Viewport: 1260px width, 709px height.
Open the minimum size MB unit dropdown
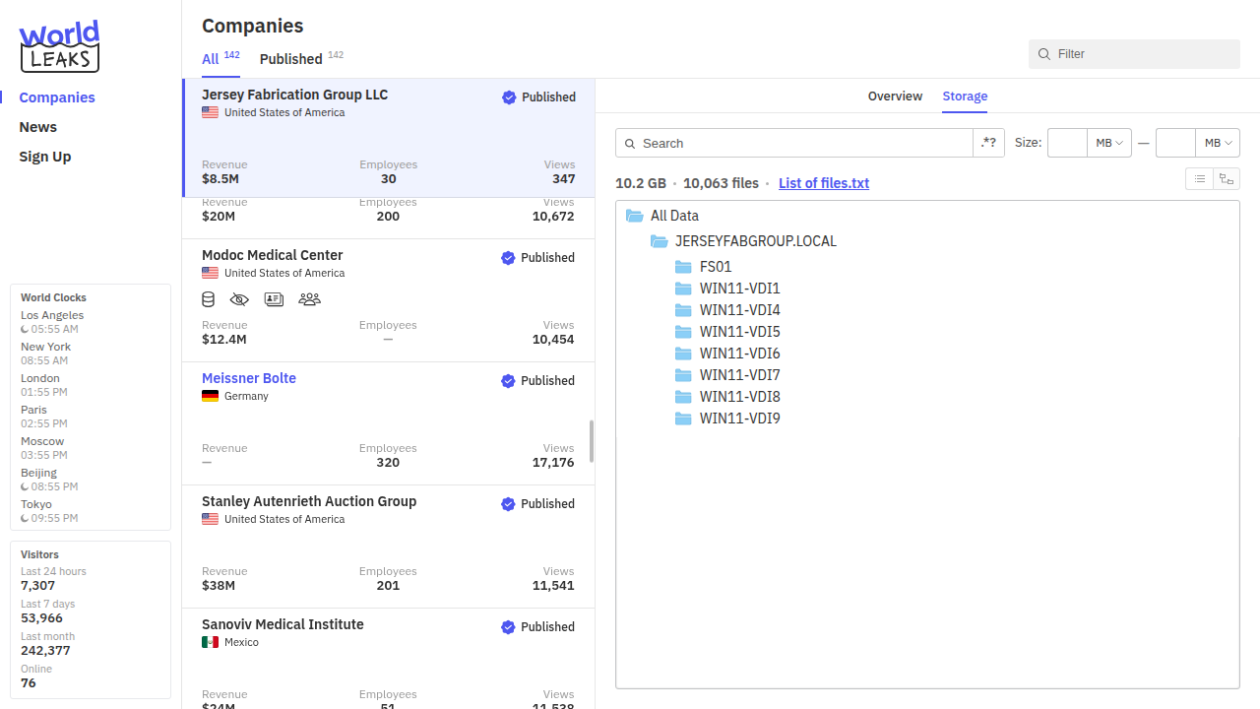(1109, 143)
